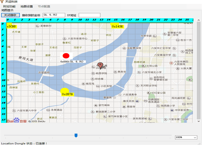The image size is (202, 145).
Task: Click the red 'A' map pin marker
Action: click(x=100, y=65)
